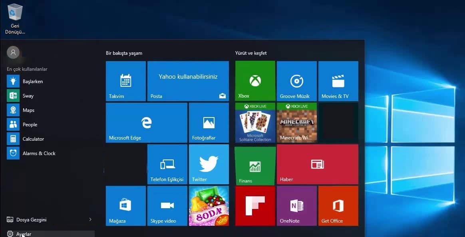Launch the Twitter tile

click(x=209, y=164)
